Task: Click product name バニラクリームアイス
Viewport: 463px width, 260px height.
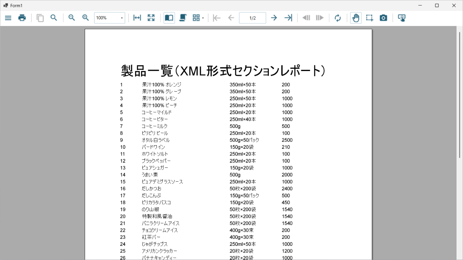Action: [161, 223]
